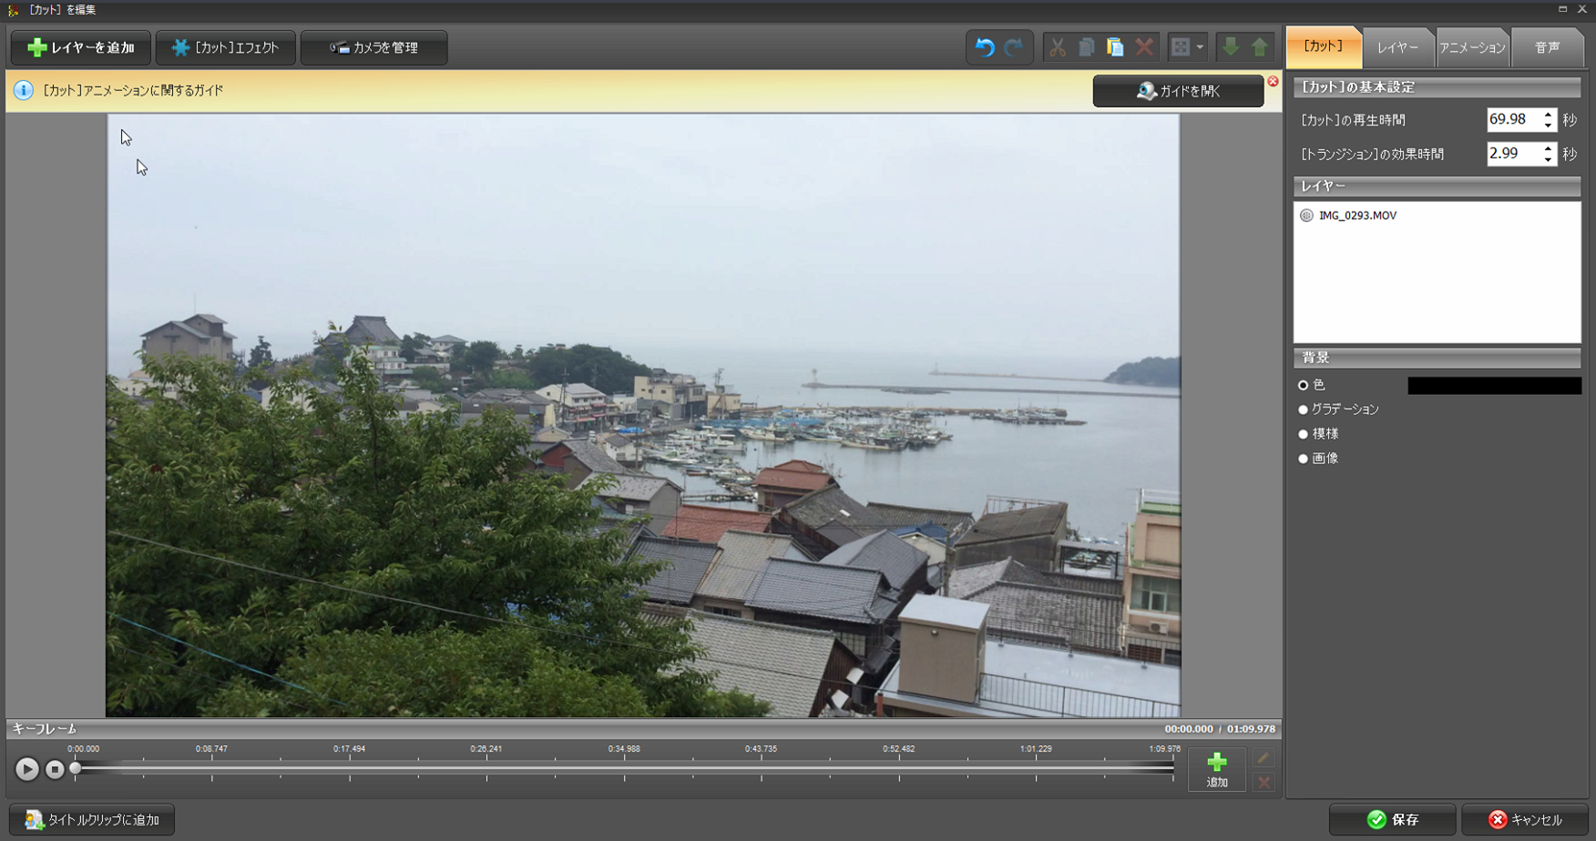Choose the 画像 background radio button
1596x841 pixels.
coord(1303,459)
